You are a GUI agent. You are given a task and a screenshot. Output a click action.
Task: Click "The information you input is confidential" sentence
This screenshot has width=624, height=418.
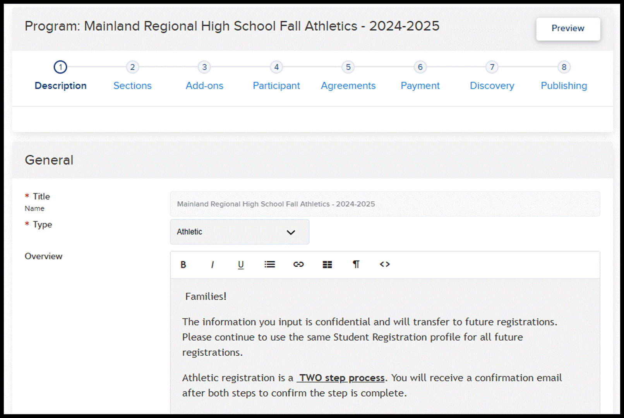point(370,322)
